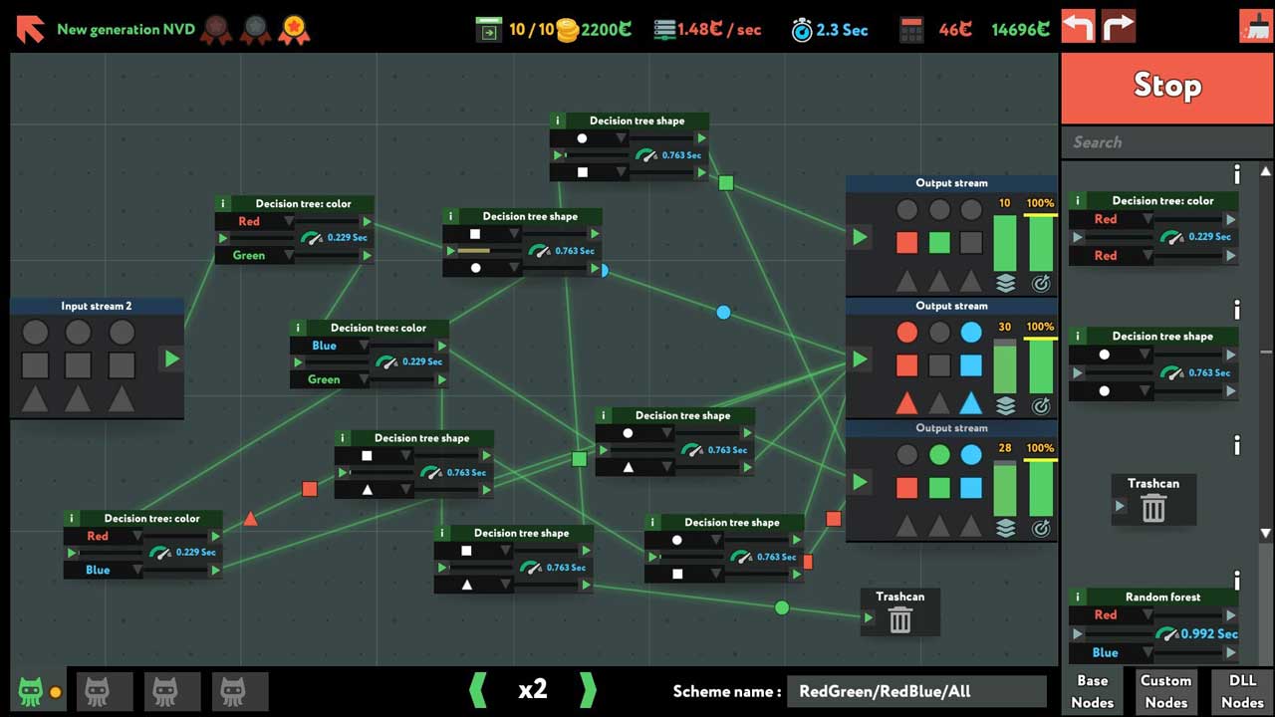Select the green active cat scheme slot
The width and height of the screenshot is (1275, 717).
coord(31,690)
